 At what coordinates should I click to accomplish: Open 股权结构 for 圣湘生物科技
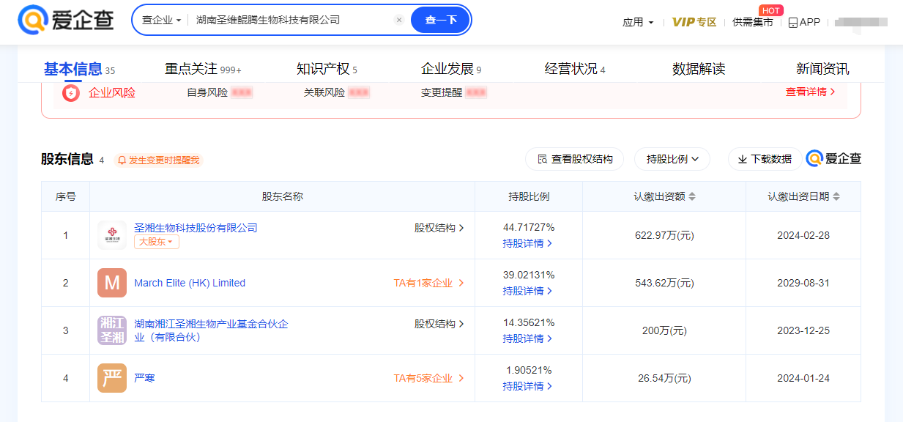pyautogui.click(x=439, y=228)
